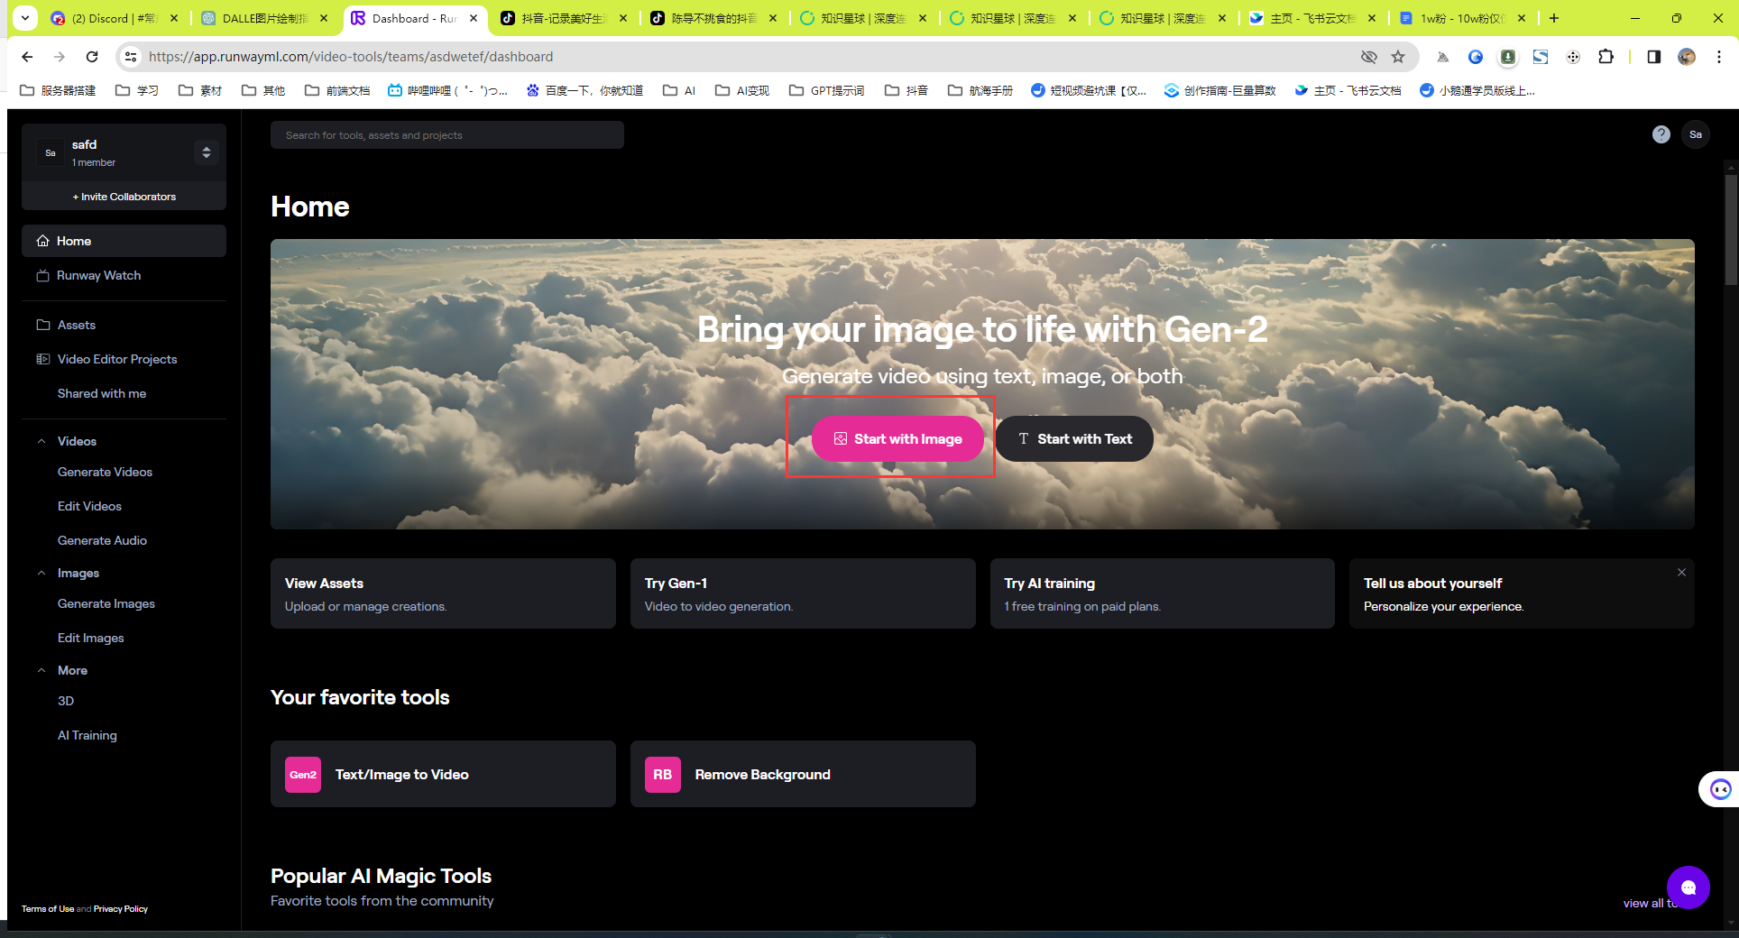Dismiss the Tell us about yourself card
The height and width of the screenshot is (938, 1739).
(1681, 573)
